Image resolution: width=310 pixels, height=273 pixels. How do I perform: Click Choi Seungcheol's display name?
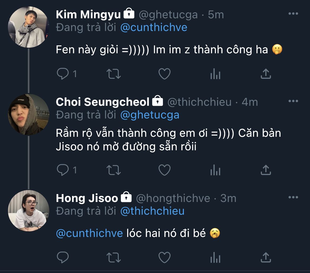tap(103, 102)
